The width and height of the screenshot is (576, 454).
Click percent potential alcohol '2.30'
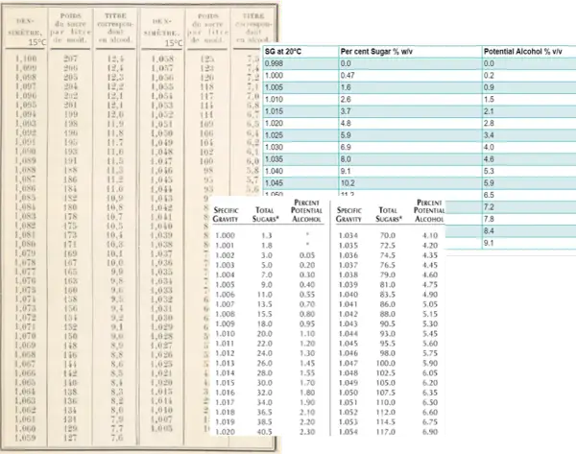[307, 432]
